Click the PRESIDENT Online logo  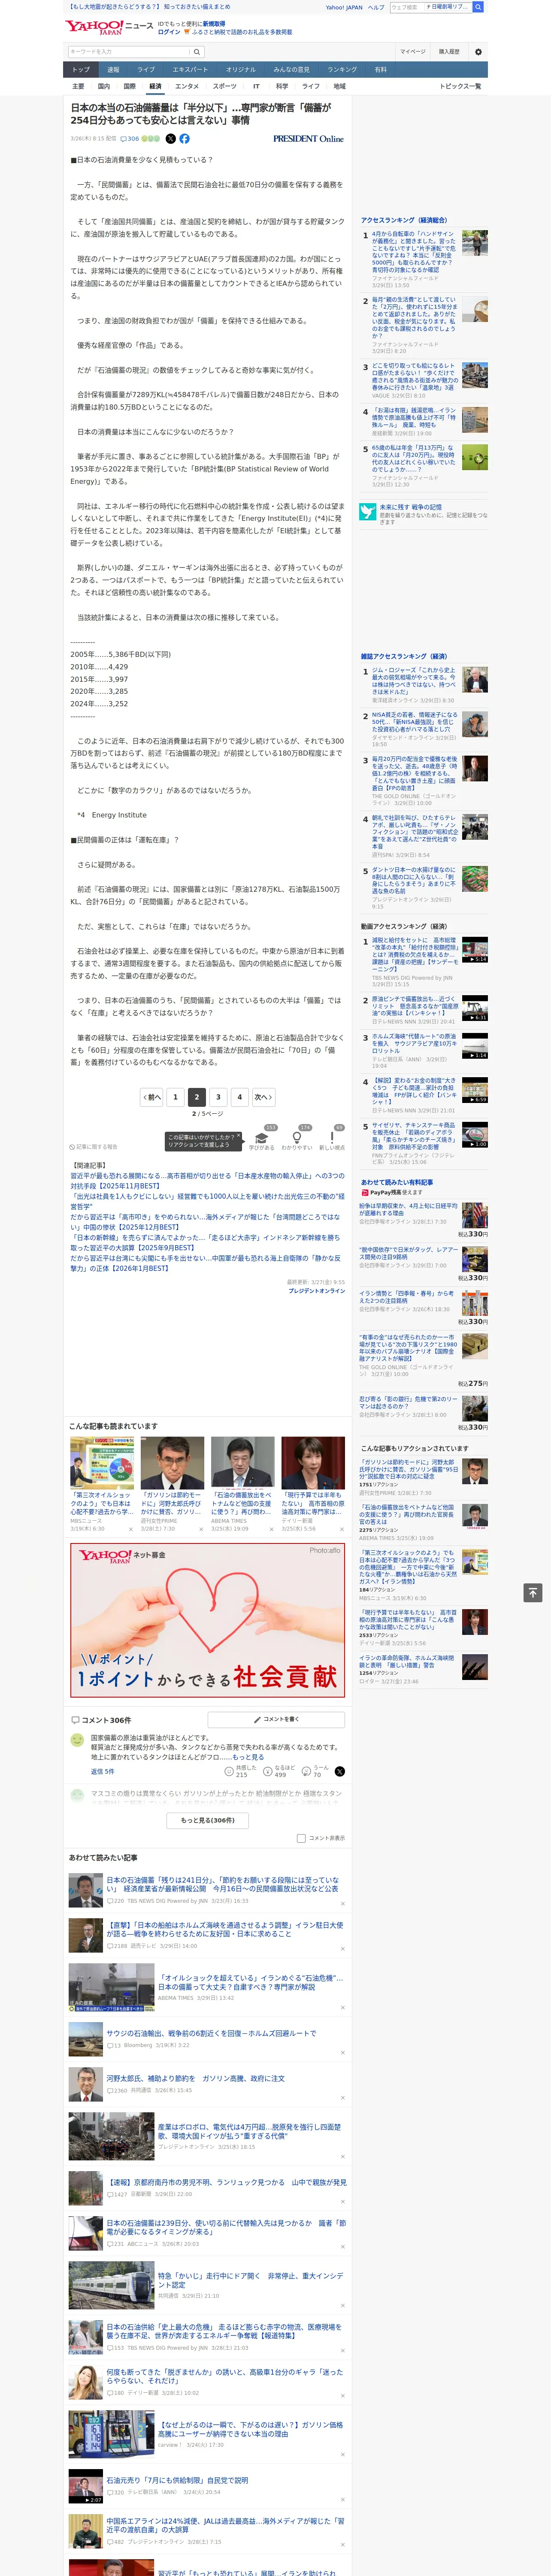(308, 139)
